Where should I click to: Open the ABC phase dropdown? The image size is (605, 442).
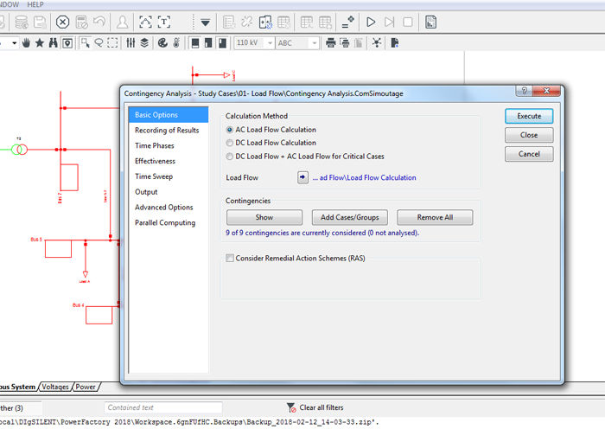point(313,42)
